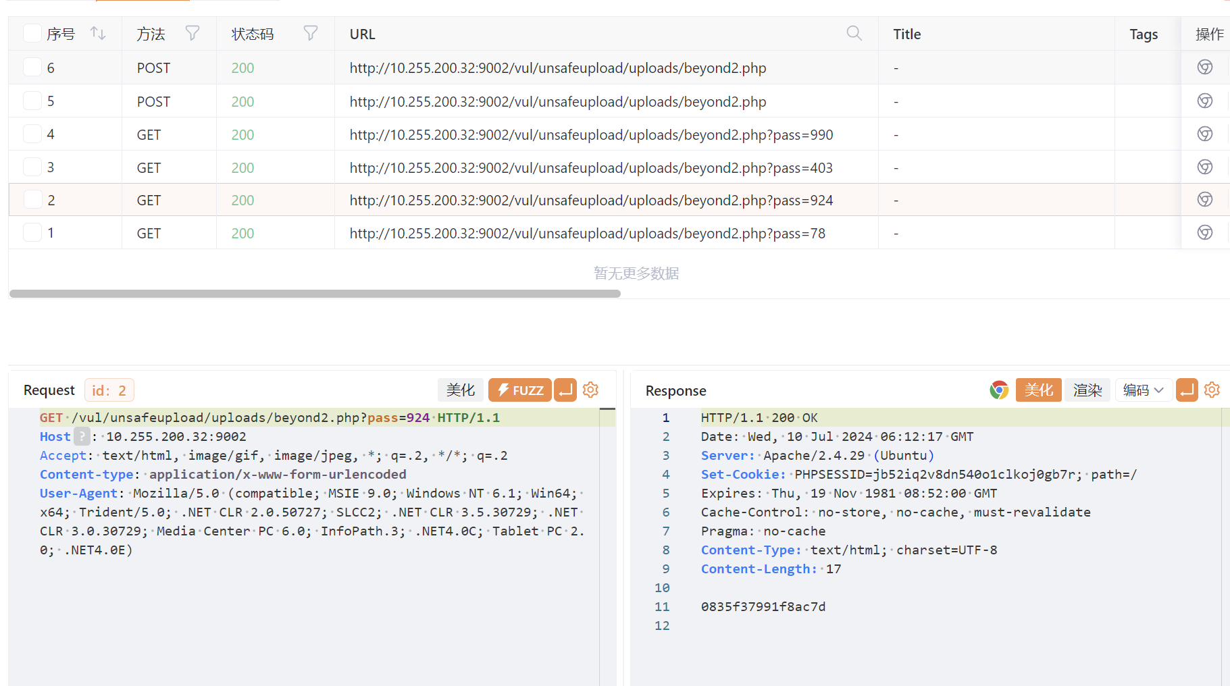This screenshot has width=1230, height=686.
Task: Toggle select-all checkbox in table header
Action: pyautogui.click(x=32, y=33)
